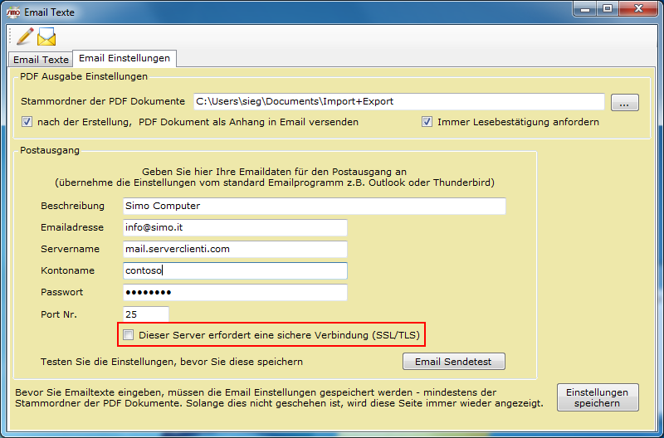Screen dimensions: 664x438
Task: Toggle PDF als Anhang versenden checkbox
Action: pos(27,122)
